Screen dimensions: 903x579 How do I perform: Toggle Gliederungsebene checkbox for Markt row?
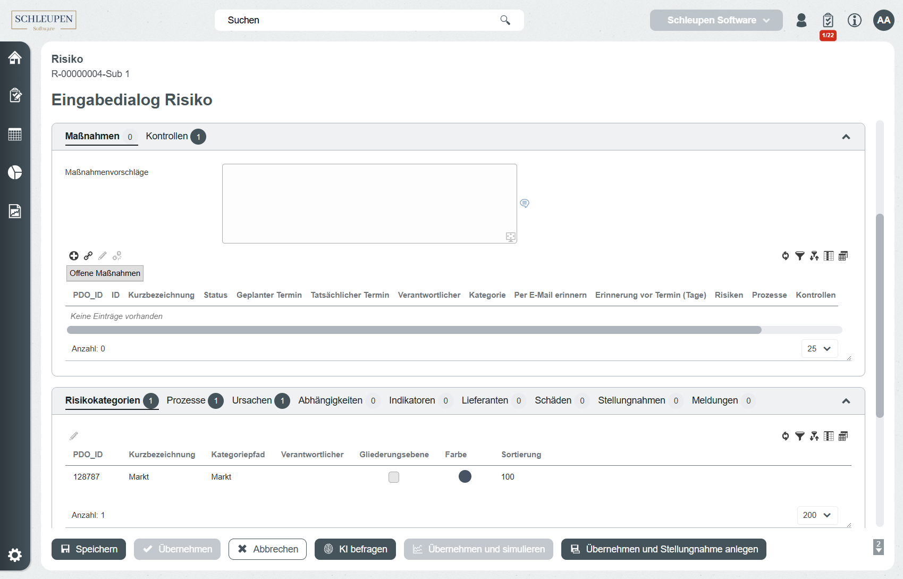393,477
